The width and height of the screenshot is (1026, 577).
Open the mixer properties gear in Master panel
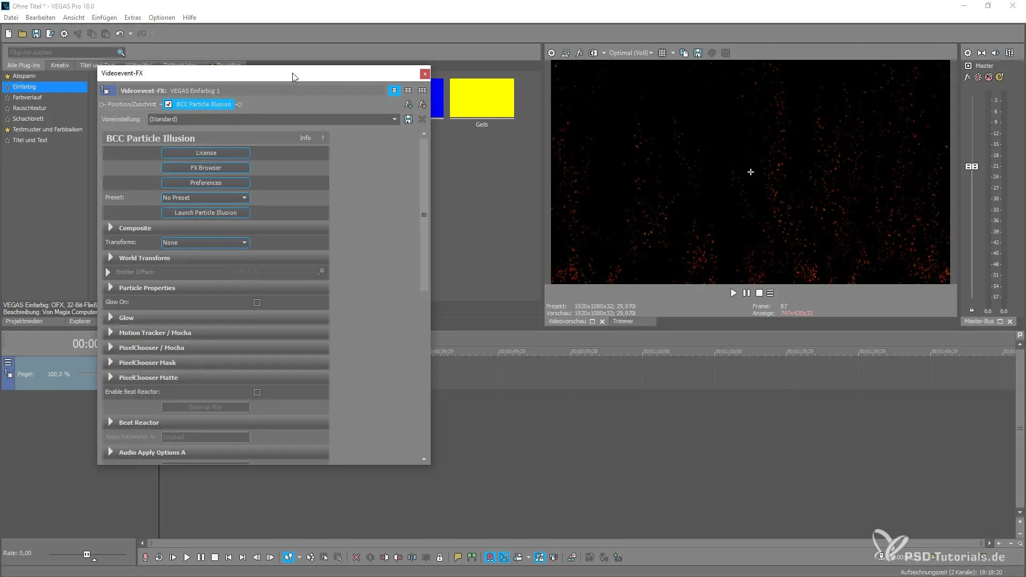click(968, 53)
